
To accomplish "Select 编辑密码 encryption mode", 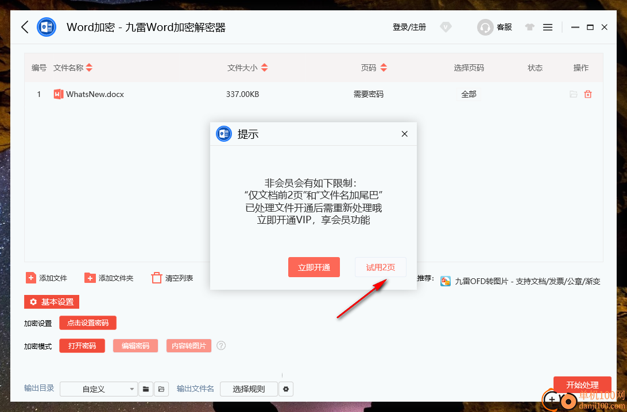I will coord(136,346).
